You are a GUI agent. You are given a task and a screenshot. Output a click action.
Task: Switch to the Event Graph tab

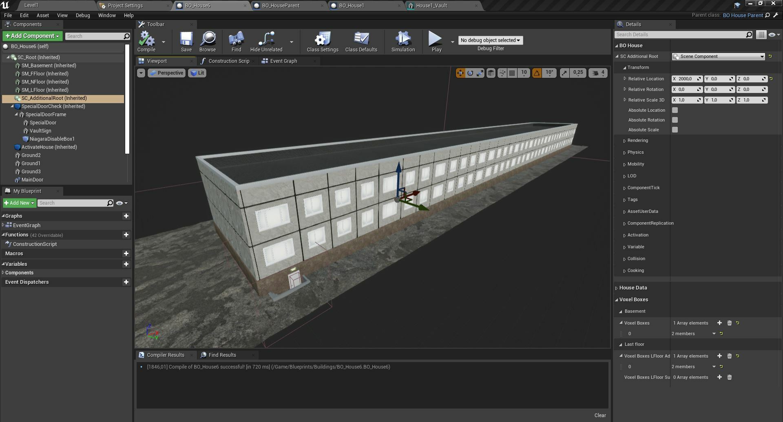point(283,61)
